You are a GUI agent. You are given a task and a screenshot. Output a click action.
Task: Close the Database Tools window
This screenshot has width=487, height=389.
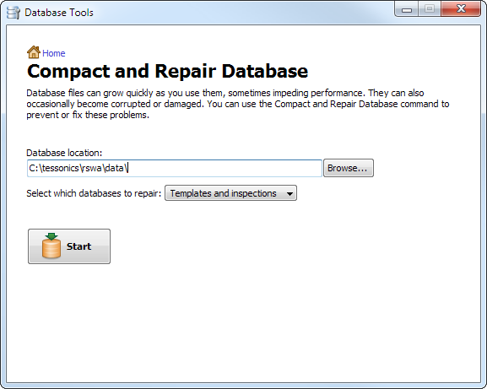(x=461, y=9)
